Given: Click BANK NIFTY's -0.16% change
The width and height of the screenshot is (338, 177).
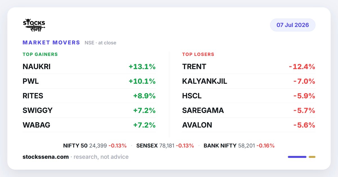Looking at the screenshot, I should tap(266, 146).
